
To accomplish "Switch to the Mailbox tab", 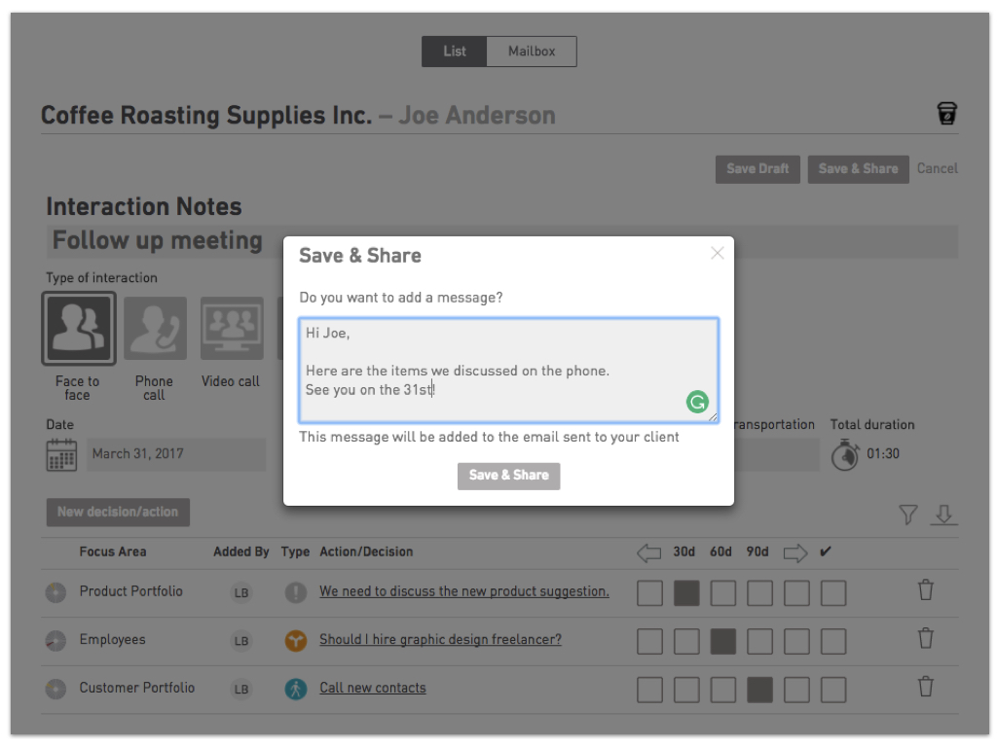I will pyautogui.click(x=532, y=52).
